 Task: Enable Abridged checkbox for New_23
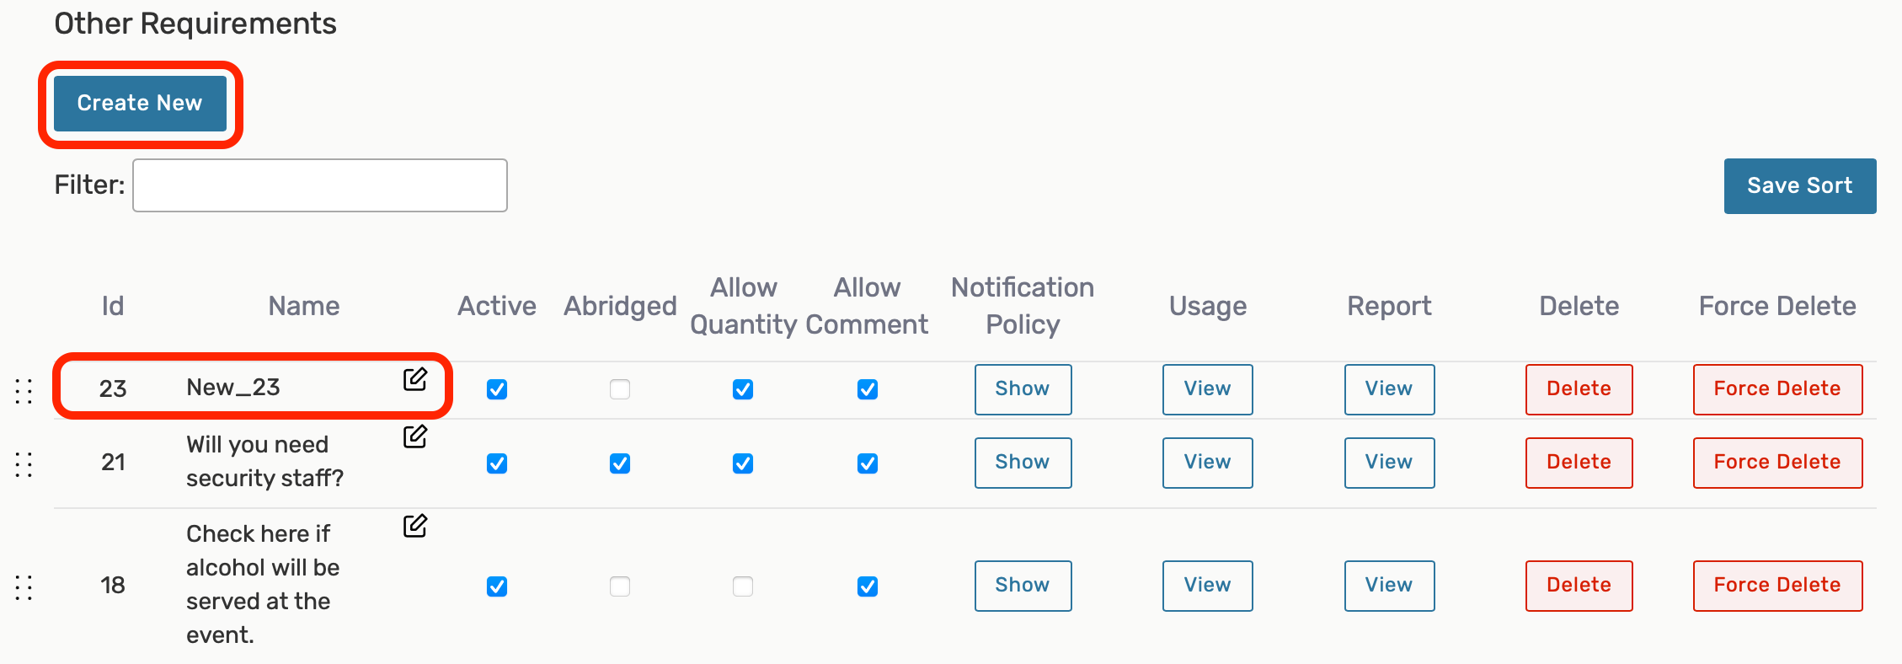[x=620, y=389]
